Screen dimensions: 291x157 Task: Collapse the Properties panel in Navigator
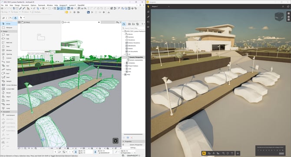pyautogui.click(x=123, y=141)
